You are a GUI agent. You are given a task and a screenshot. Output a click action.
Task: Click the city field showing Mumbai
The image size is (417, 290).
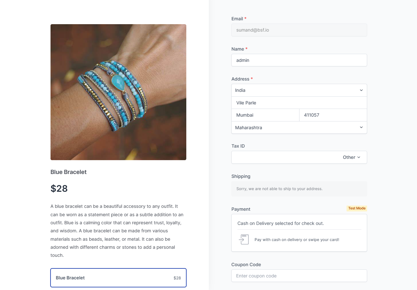tap(265, 115)
